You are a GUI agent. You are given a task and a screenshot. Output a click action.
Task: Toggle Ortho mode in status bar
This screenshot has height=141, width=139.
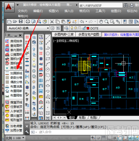click(109, 138)
